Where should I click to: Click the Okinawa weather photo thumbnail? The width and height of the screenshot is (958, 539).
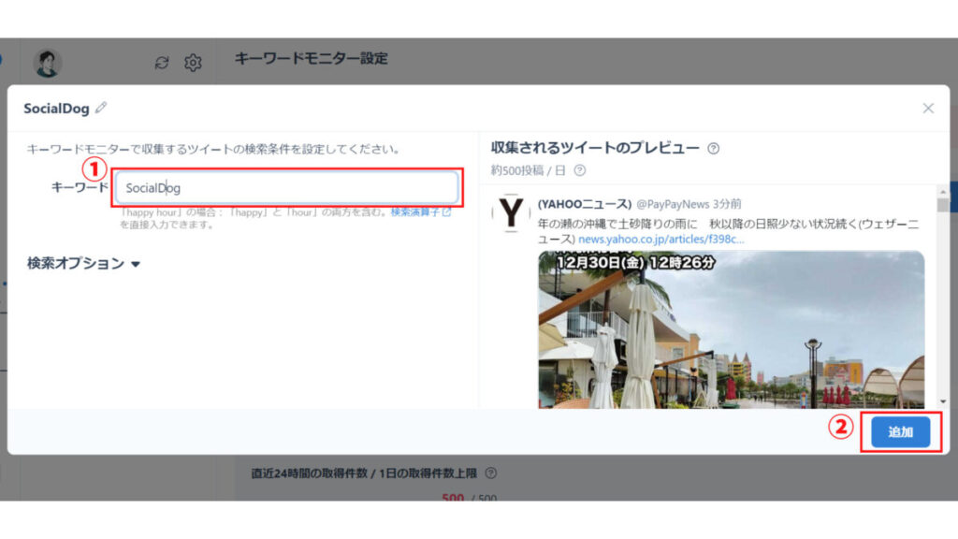click(x=731, y=329)
